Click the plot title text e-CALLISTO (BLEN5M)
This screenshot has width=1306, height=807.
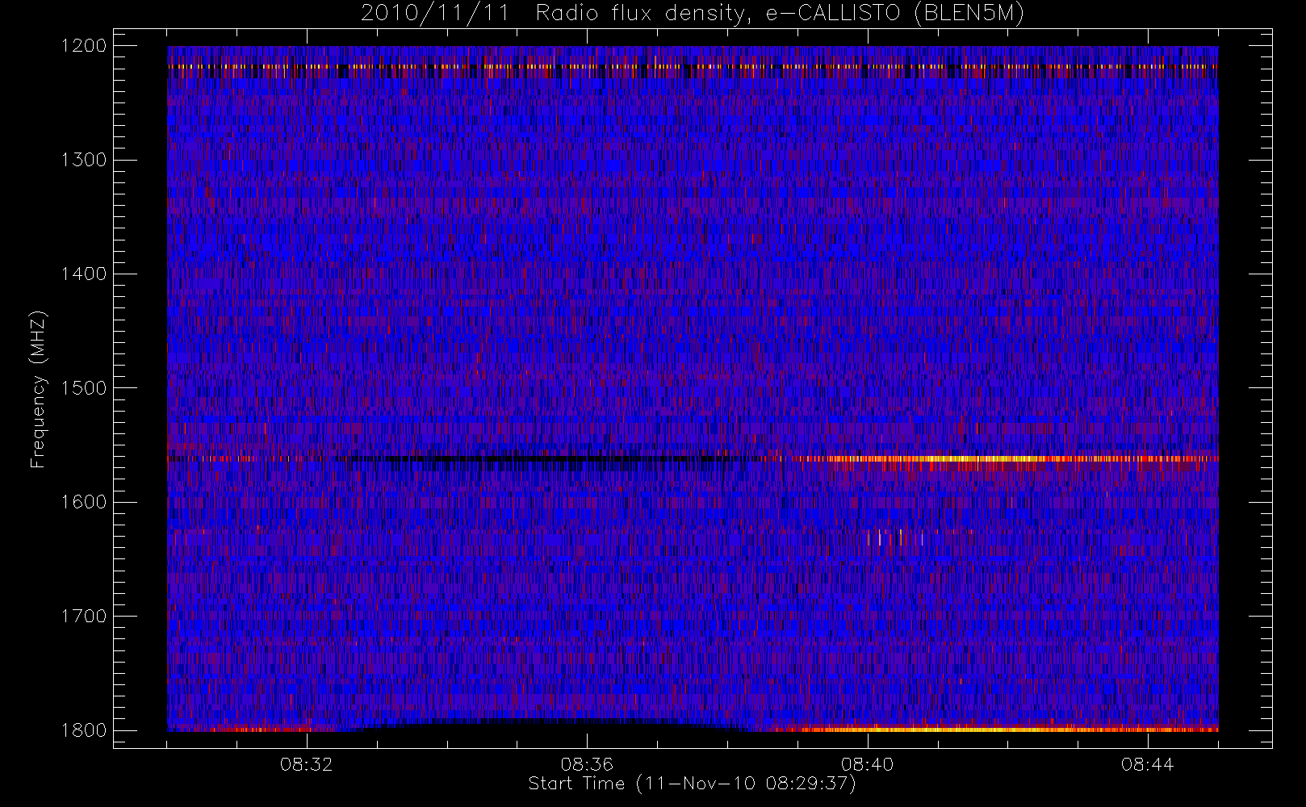coord(894,14)
